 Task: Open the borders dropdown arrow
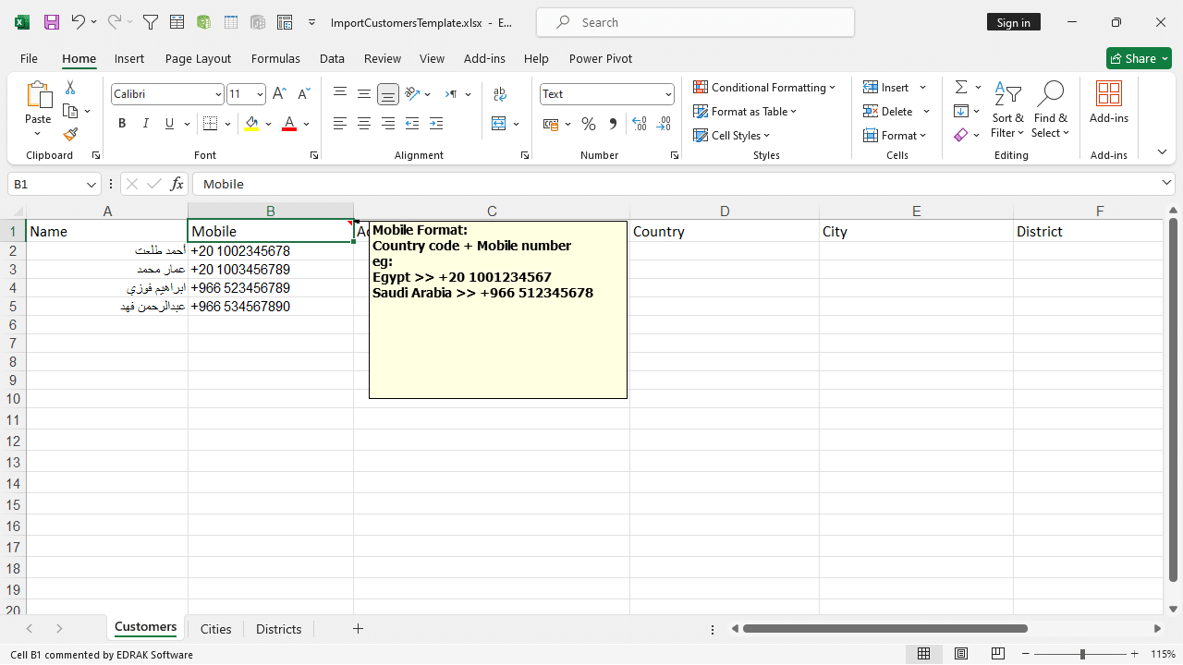click(x=227, y=124)
